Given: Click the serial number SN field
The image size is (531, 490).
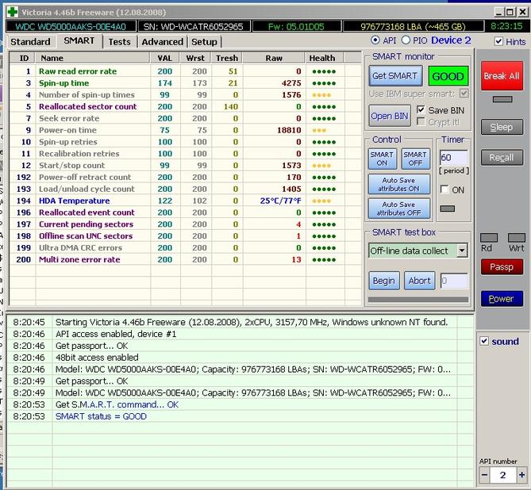Looking at the screenshot, I should click(x=194, y=26).
